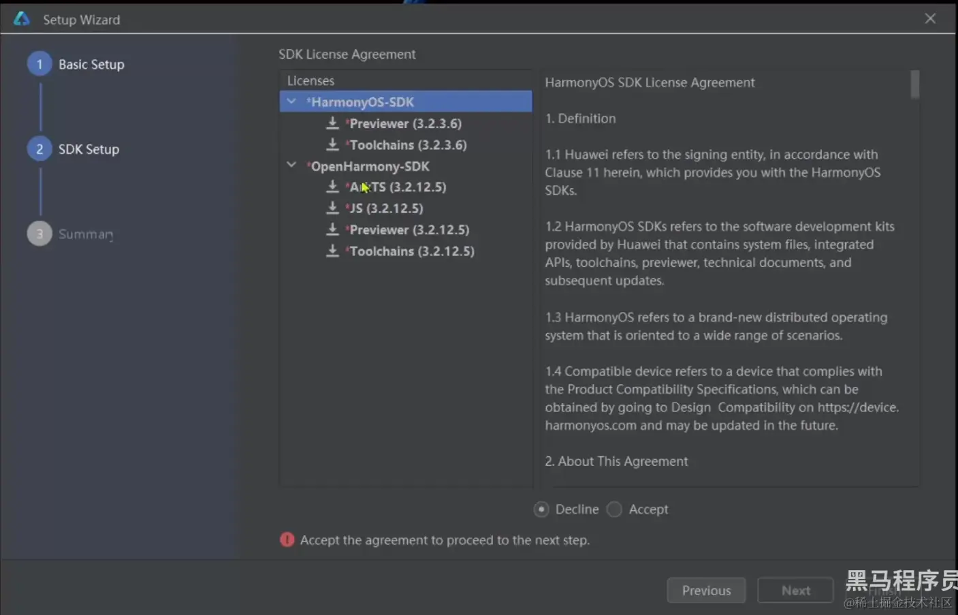Viewport: 958px width, 615px height.
Task: Click the HarmonyOS SDK License Agreement heading
Action: 650,82
